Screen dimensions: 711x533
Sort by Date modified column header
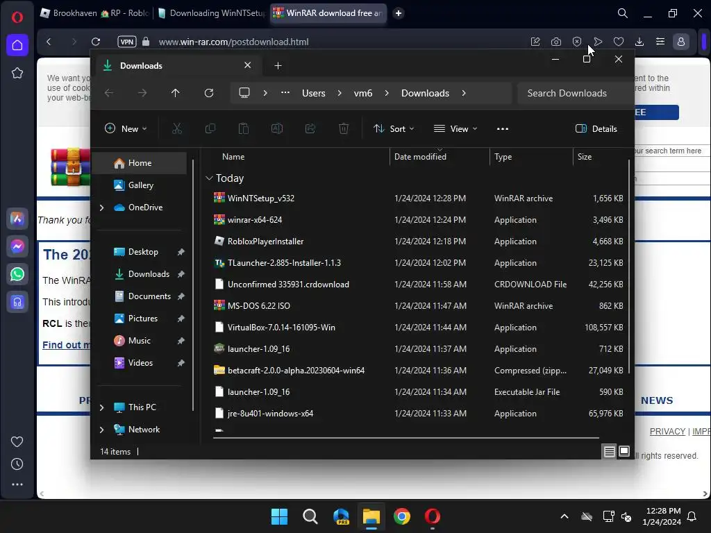(x=420, y=157)
